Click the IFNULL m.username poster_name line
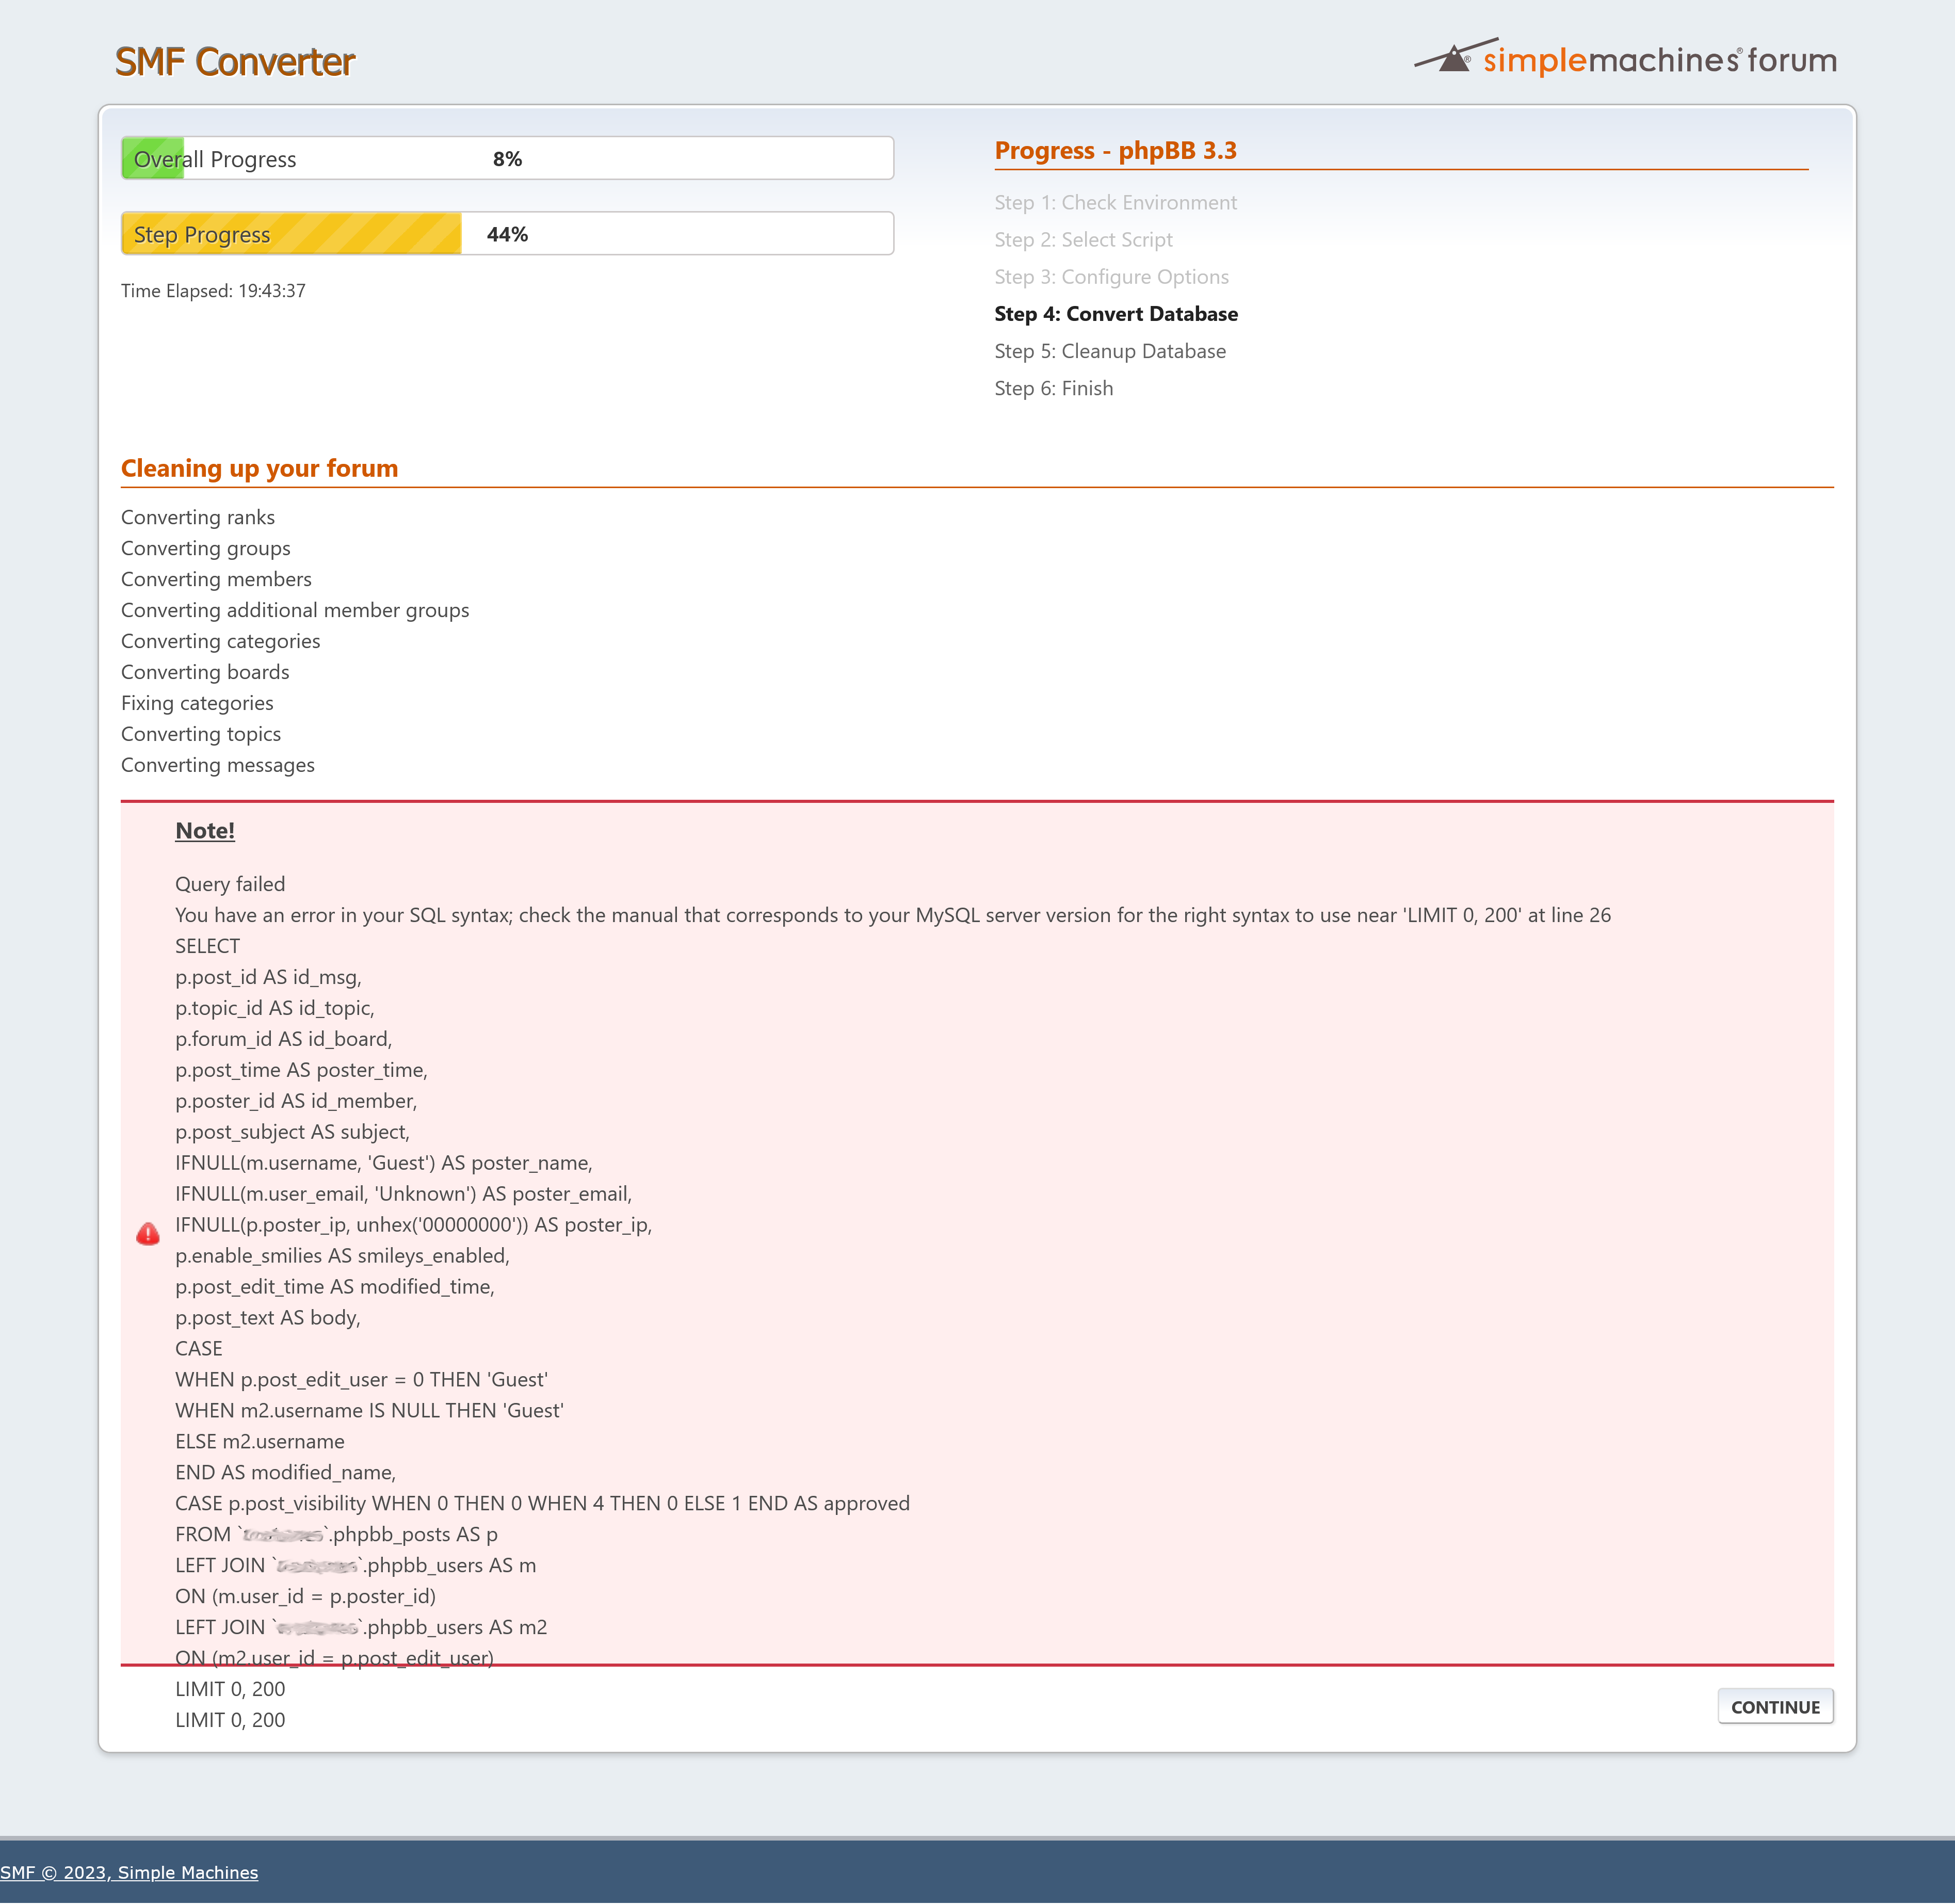 pyautogui.click(x=384, y=1163)
